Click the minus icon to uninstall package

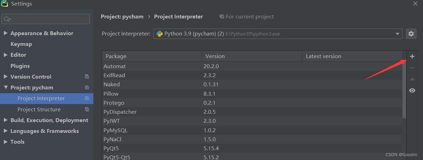pos(412,68)
